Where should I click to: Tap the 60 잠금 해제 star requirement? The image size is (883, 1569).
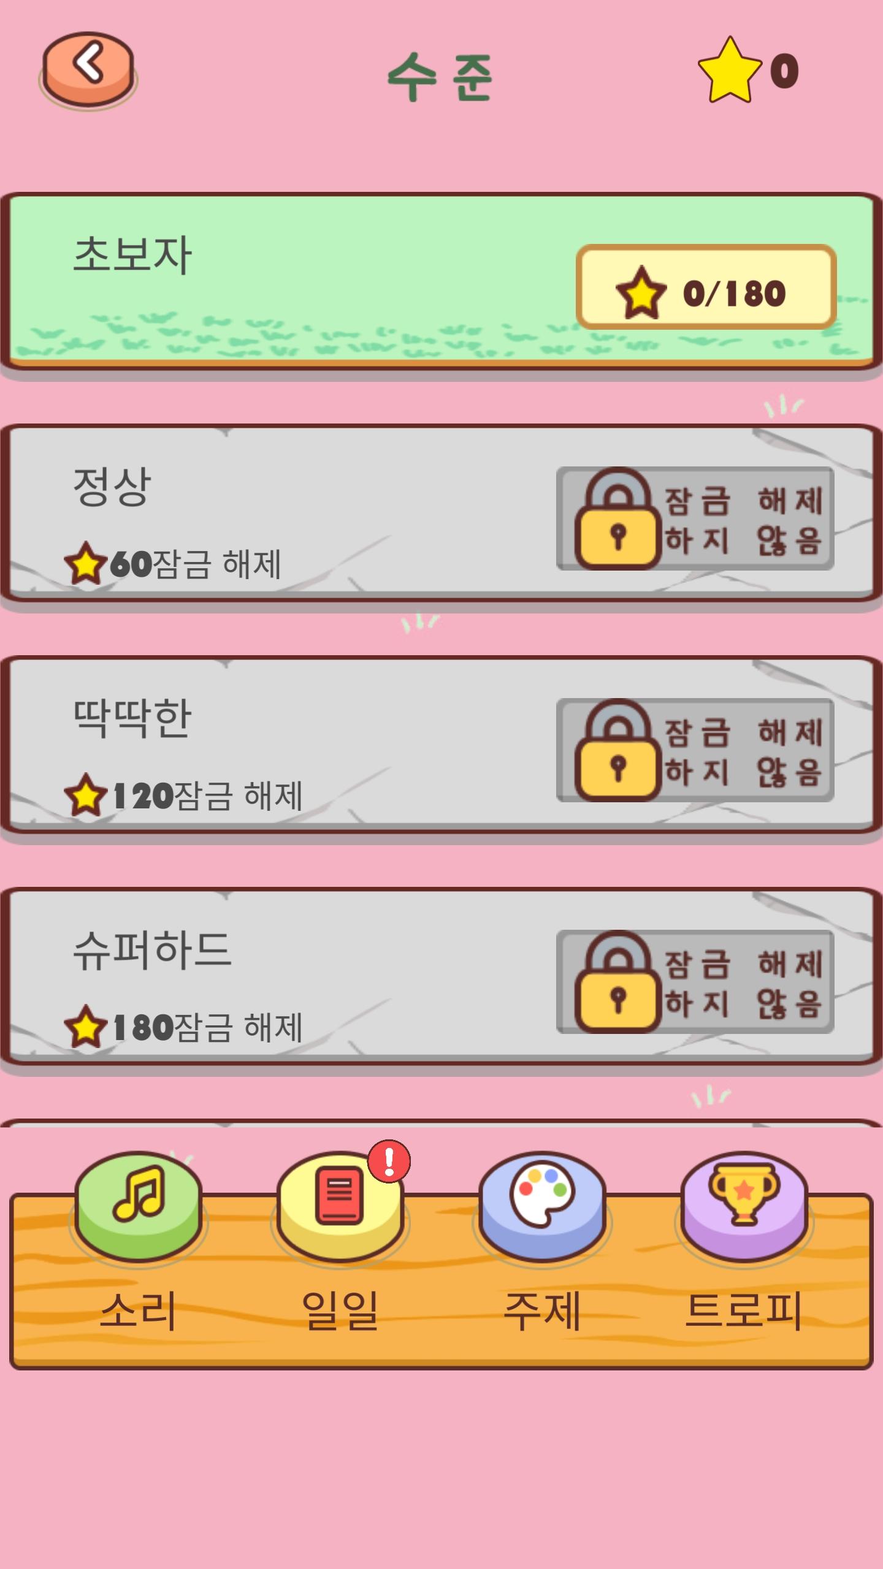coord(173,563)
